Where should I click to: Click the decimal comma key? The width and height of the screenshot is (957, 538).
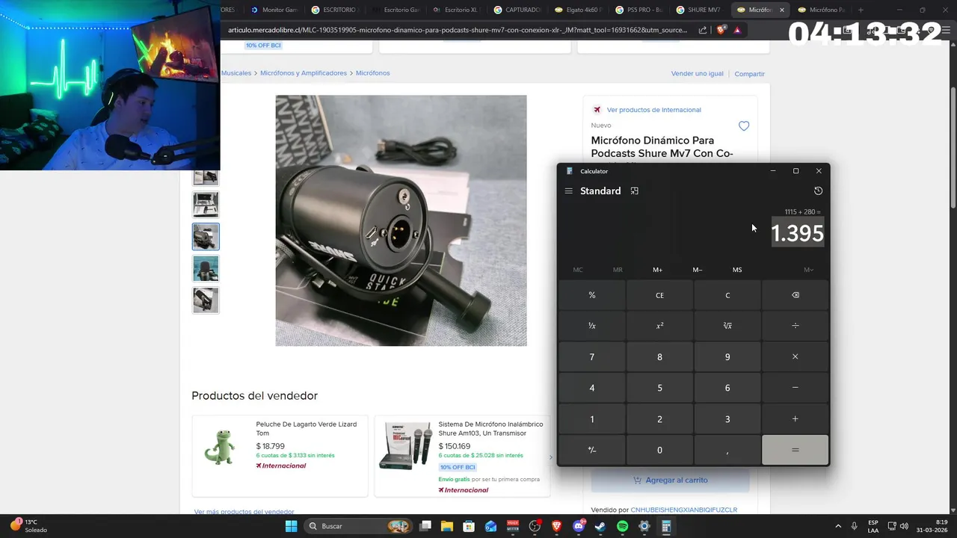[x=727, y=450]
